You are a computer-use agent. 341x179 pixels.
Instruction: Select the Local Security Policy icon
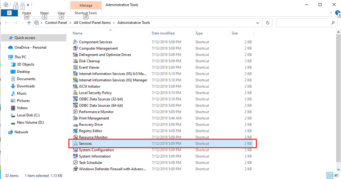pyautogui.click(x=75, y=93)
